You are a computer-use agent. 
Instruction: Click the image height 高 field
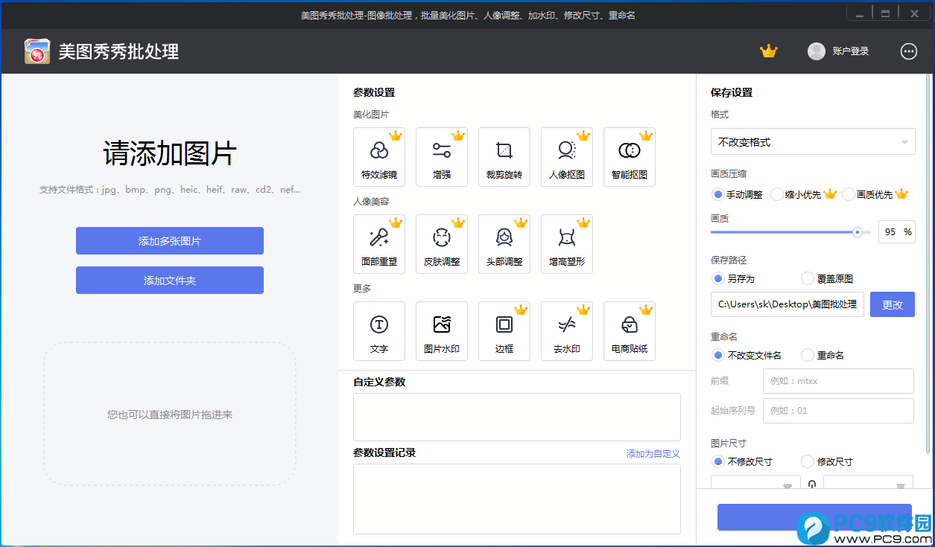[868, 482]
